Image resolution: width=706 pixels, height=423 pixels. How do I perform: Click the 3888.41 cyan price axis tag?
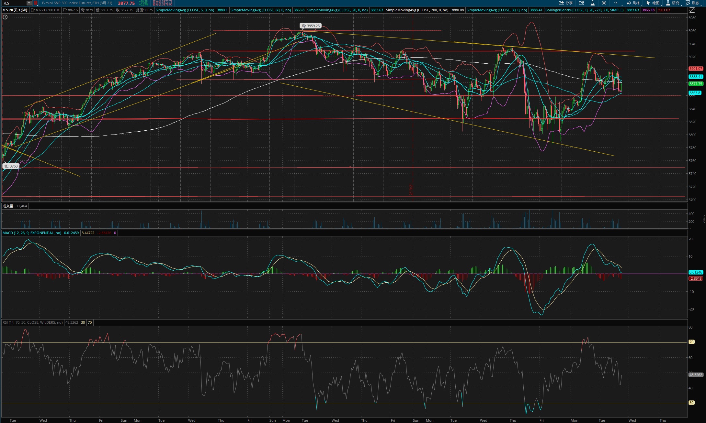coord(696,77)
